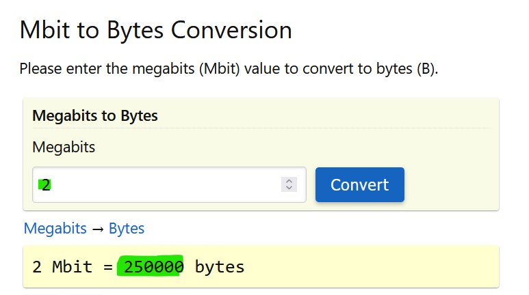Click the 'Megabits to Bytes' panel title
This screenshot has width=529, height=295.
coord(95,115)
